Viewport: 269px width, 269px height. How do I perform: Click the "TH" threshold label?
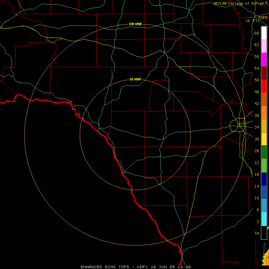tap(257, 233)
